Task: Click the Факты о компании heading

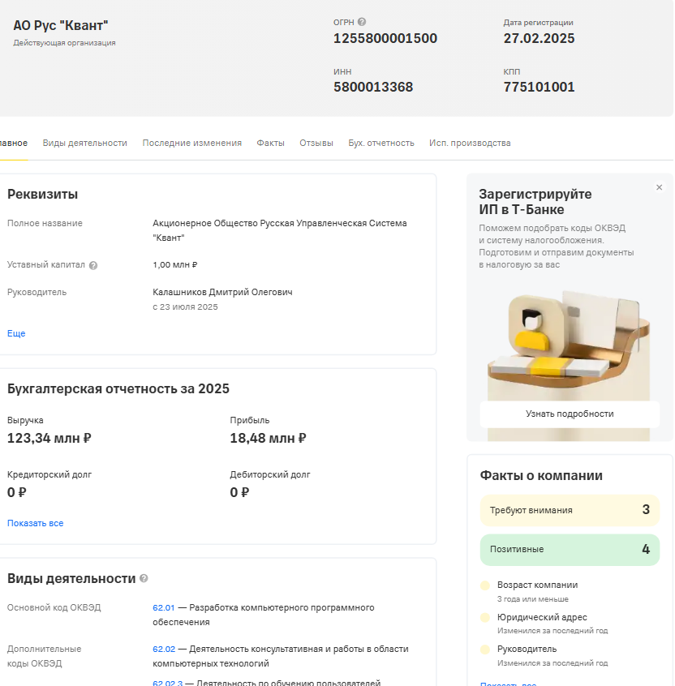Action: click(541, 475)
